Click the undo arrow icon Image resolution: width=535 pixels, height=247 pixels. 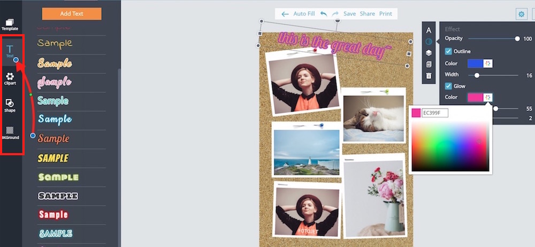point(323,13)
